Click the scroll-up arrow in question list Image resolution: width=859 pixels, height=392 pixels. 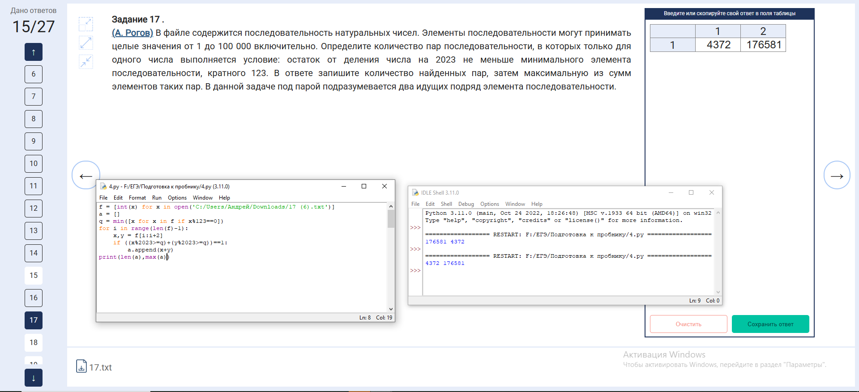[34, 52]
